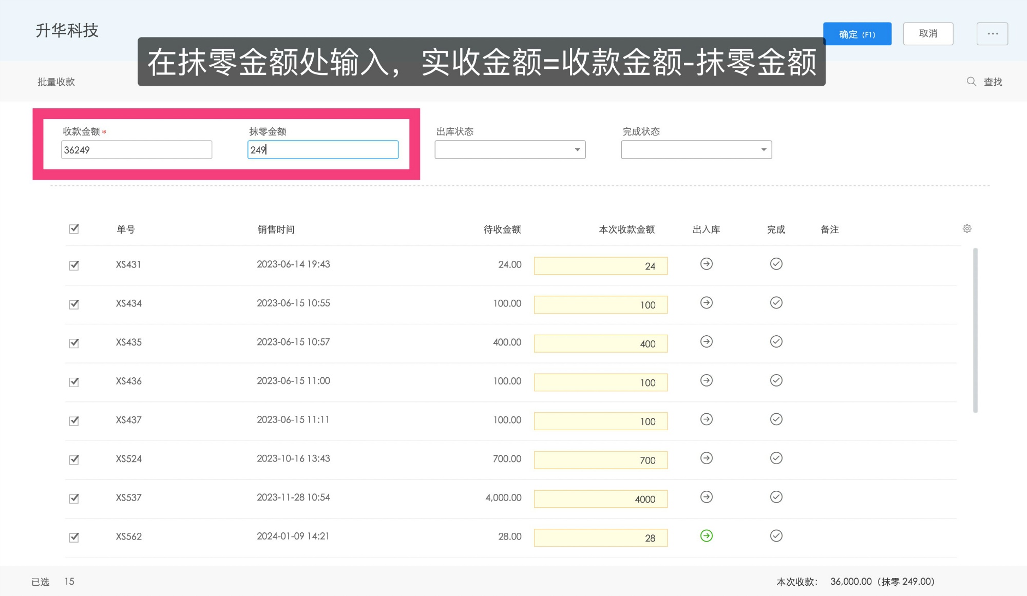Viewport: 1027px width, 596px height.
Task: Click the 完成 checkmark icon for order XS434
Action: click(x=776, y=302)
